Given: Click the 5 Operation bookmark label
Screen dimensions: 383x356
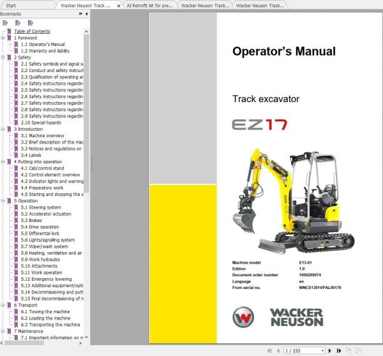Looking at the screenshot, I should pos(26,201).
